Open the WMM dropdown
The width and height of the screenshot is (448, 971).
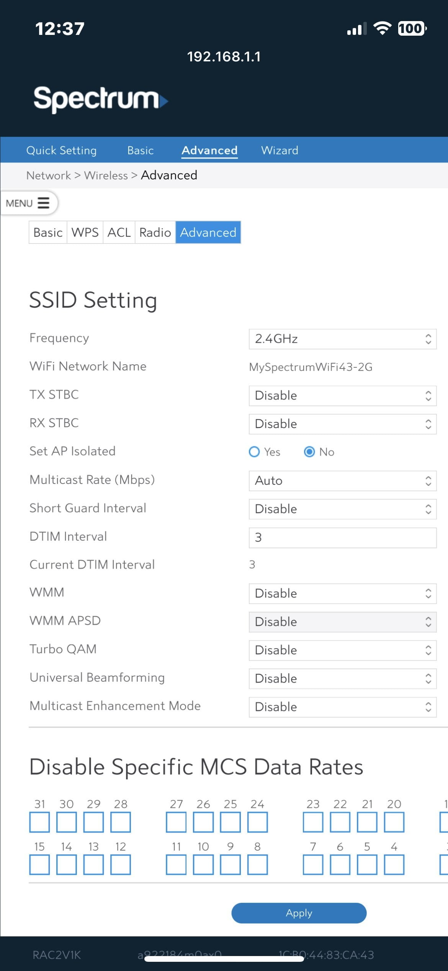[342, 593]
